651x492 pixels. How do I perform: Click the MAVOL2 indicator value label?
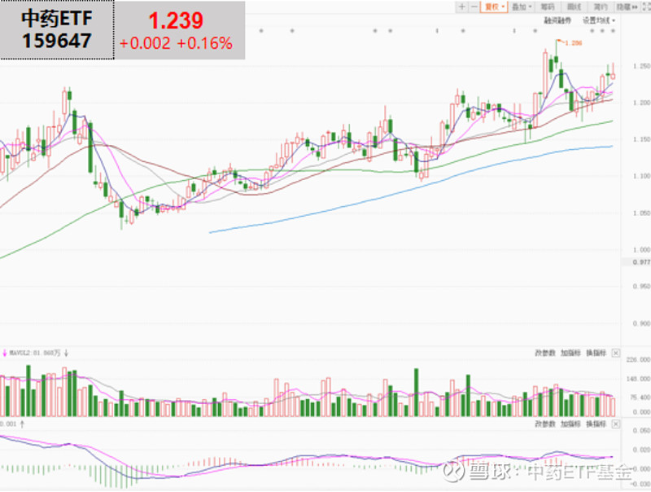pos(35,354)
